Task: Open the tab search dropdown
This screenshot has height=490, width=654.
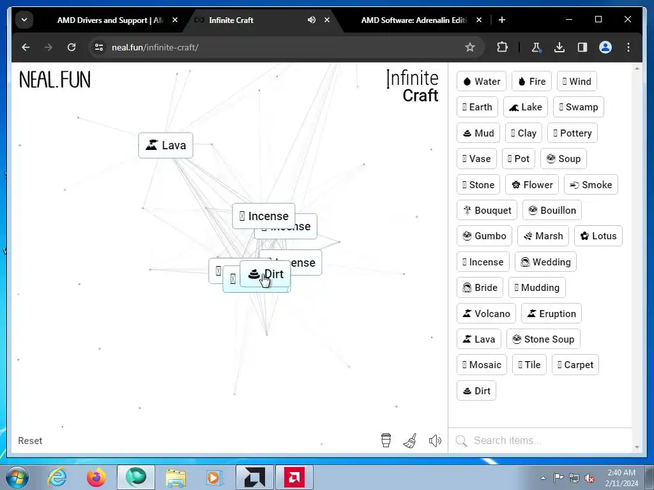Action: click(x=24, y=20)
